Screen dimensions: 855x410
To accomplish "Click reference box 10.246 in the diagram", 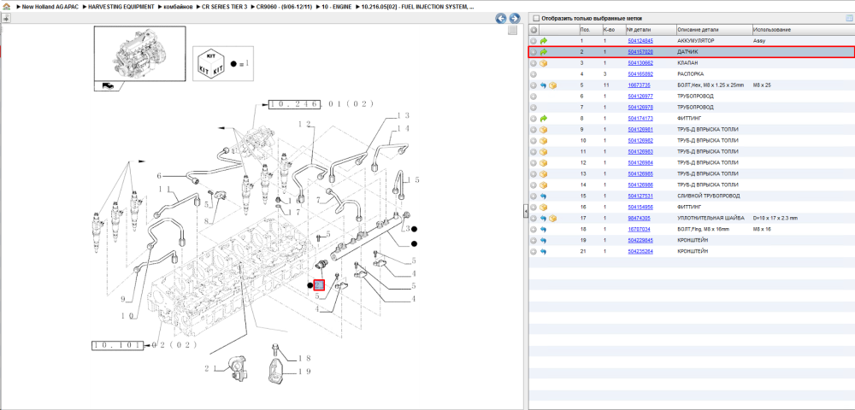I will (293, 104).
